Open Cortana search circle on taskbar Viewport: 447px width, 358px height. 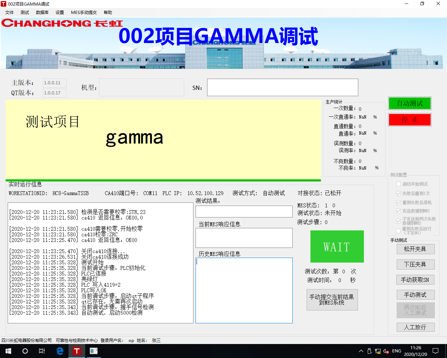coord(25,351)
